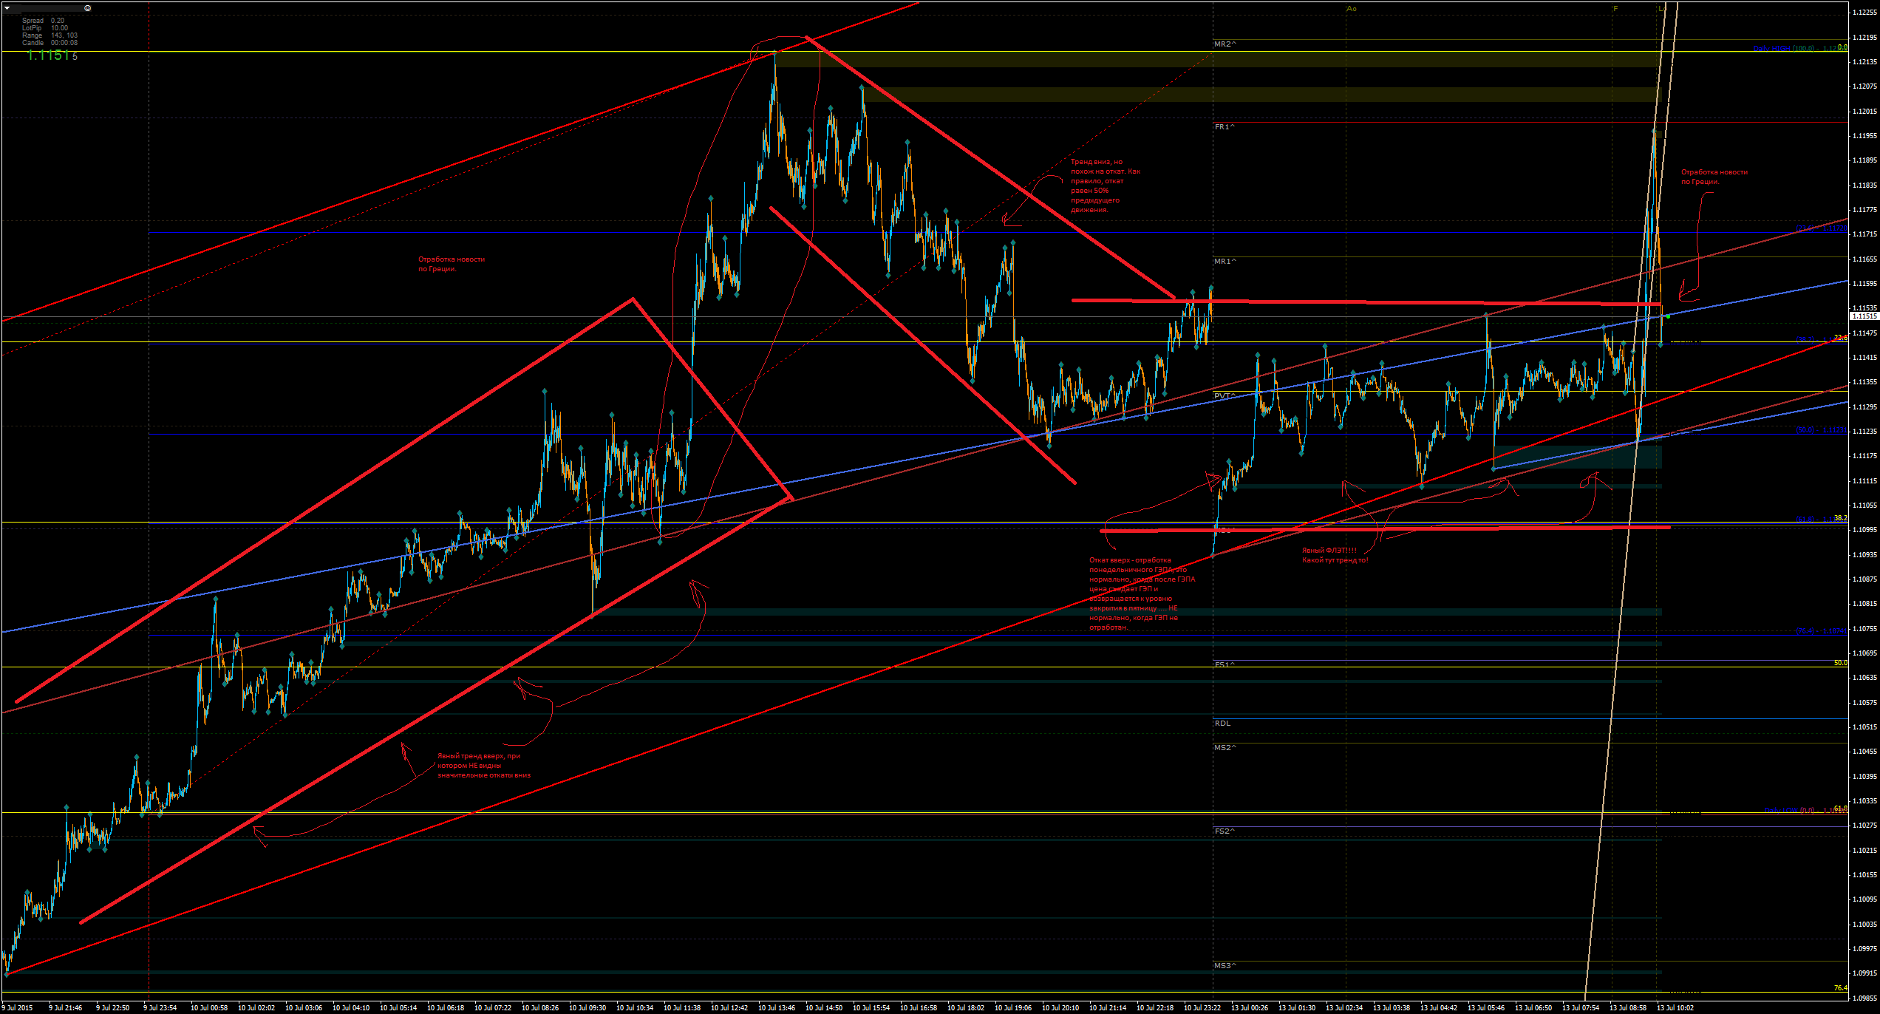Click the MR2^ pivot level label
1880x1014 pixels.
[x=1225, y=44]
